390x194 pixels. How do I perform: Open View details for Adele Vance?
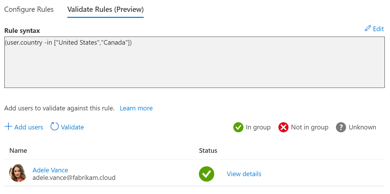tap(244, 174)
